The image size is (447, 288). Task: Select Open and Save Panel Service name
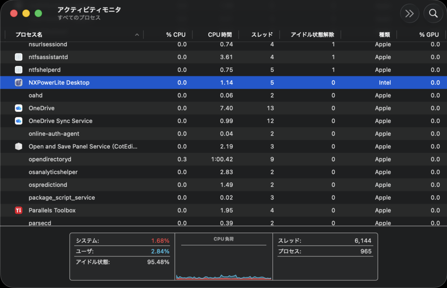click(83, 147)
